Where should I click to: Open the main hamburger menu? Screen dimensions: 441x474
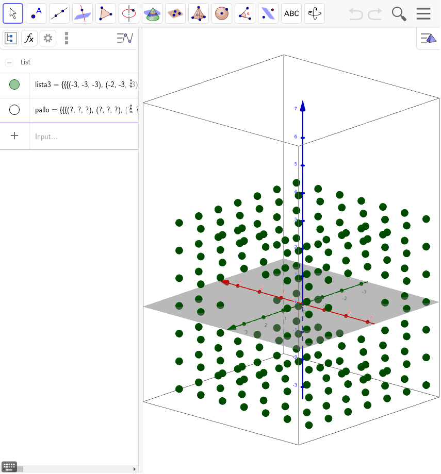pyautogui.click(x=423, y=13)
